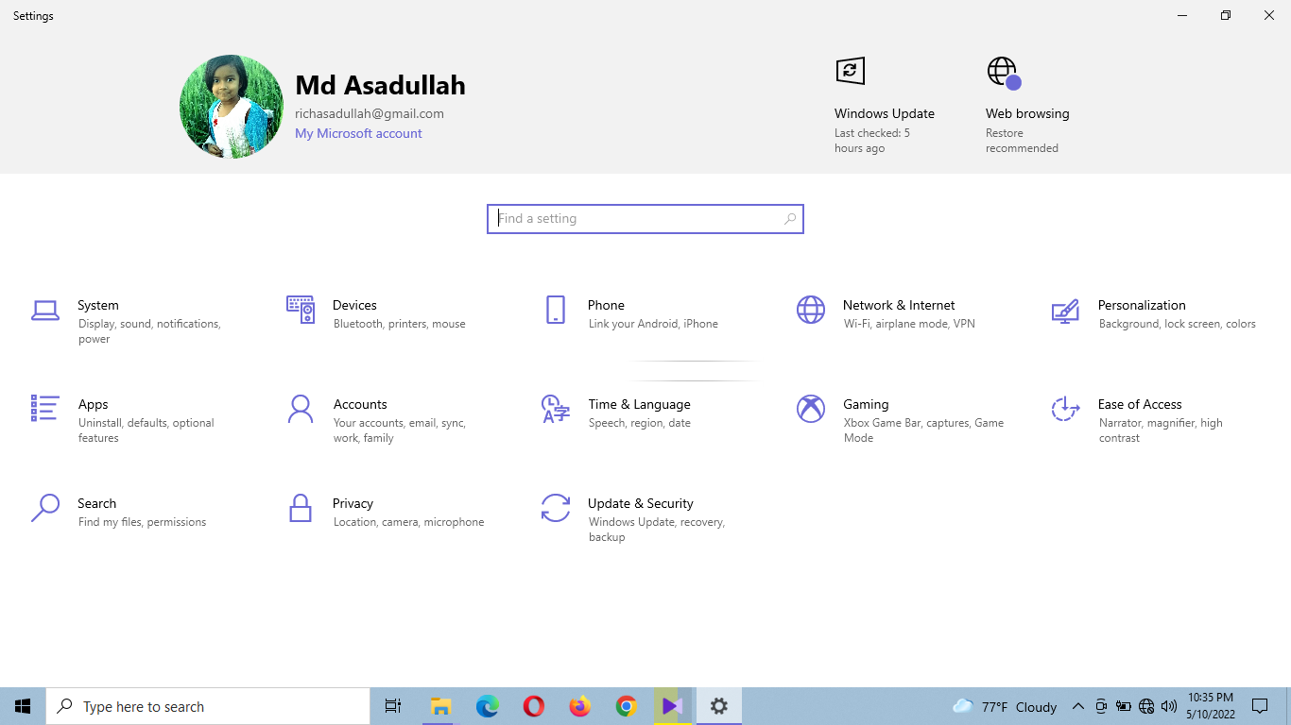Click 'Xbox Game Bar, captures, Game Mode' text
The width and height of the screenshot is (1291, 725).
(x=923, y=430)
